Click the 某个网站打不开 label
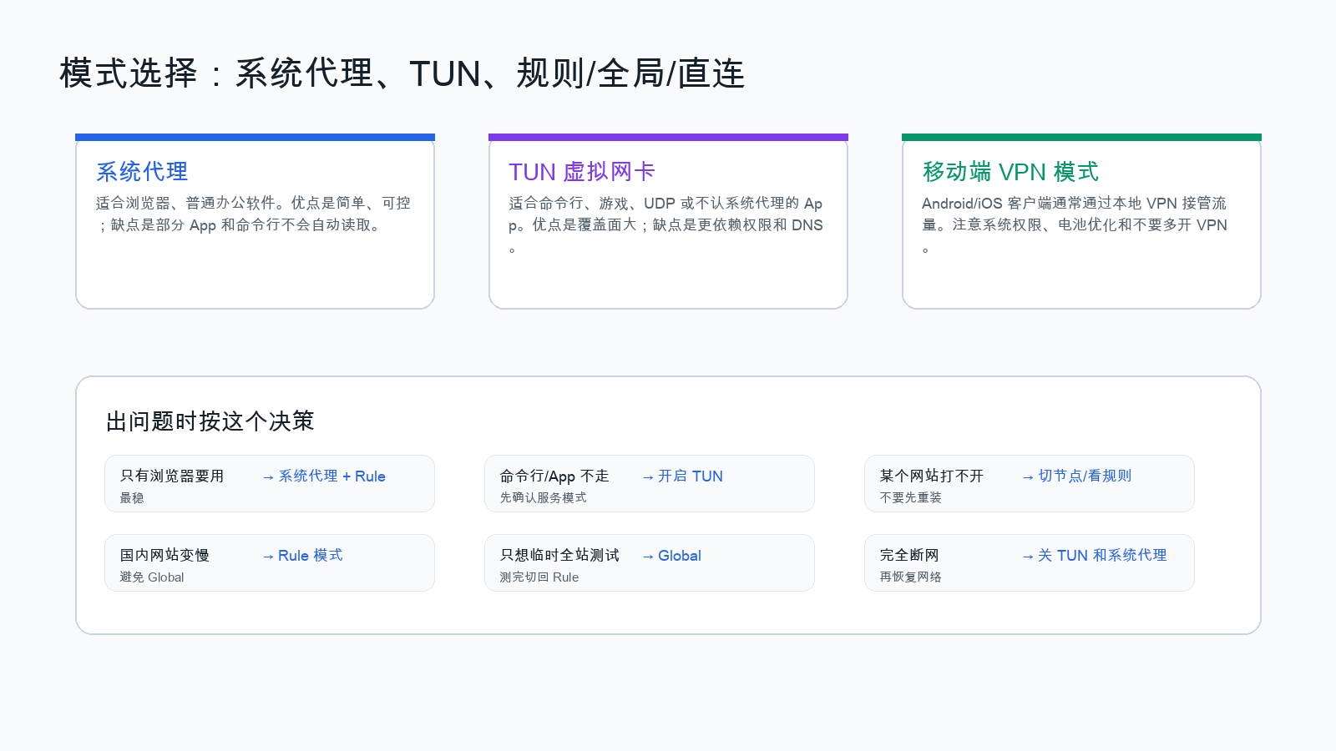The width and height of the screenshot is (1336, 751). [x=932, y=476]
